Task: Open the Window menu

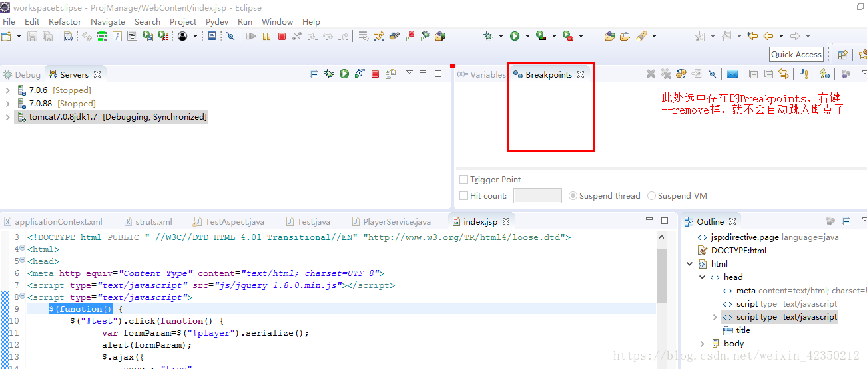Action: coord(277,21)
